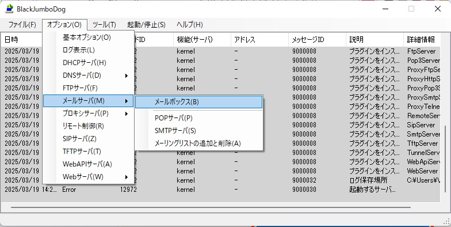Select the WebServer detail cell

(422, 171)
